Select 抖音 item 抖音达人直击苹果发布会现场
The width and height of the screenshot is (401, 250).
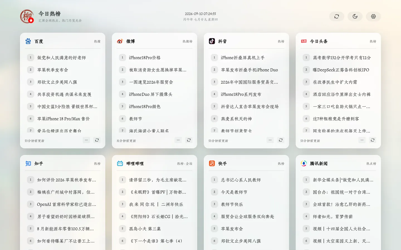[x=250, y=106]
